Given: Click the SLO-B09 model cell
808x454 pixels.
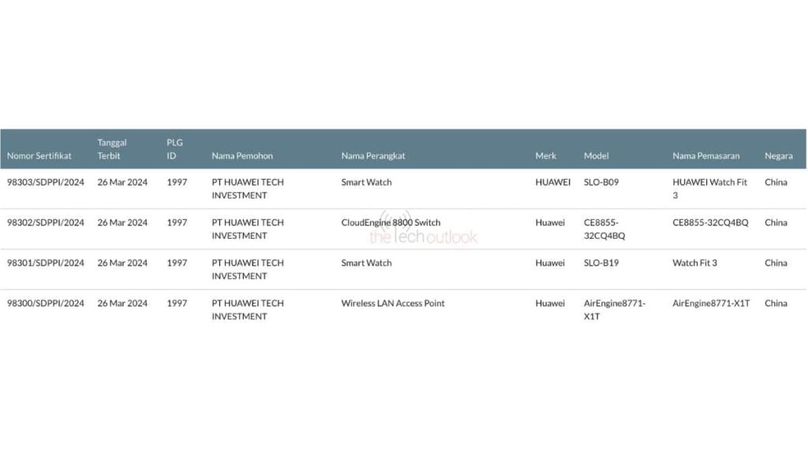Looking at the screenshot, I should [601, 182].
